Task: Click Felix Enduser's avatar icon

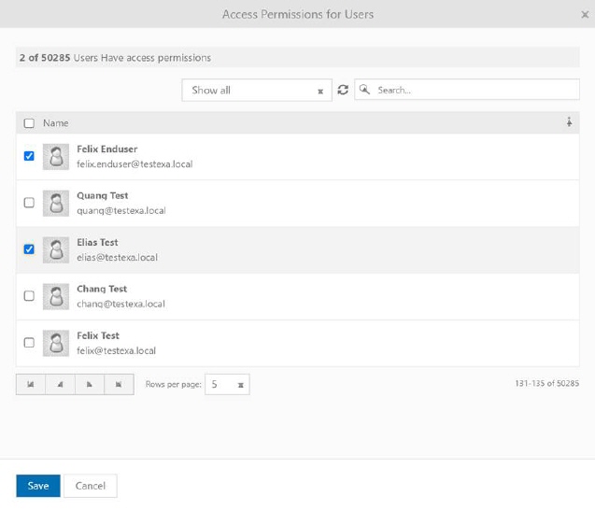Action: coord(58,156)
